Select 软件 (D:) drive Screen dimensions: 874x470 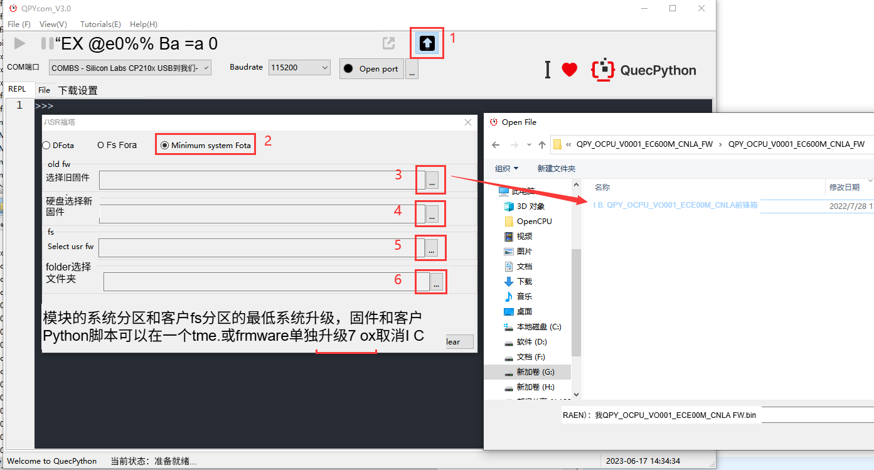coord(526,342)
